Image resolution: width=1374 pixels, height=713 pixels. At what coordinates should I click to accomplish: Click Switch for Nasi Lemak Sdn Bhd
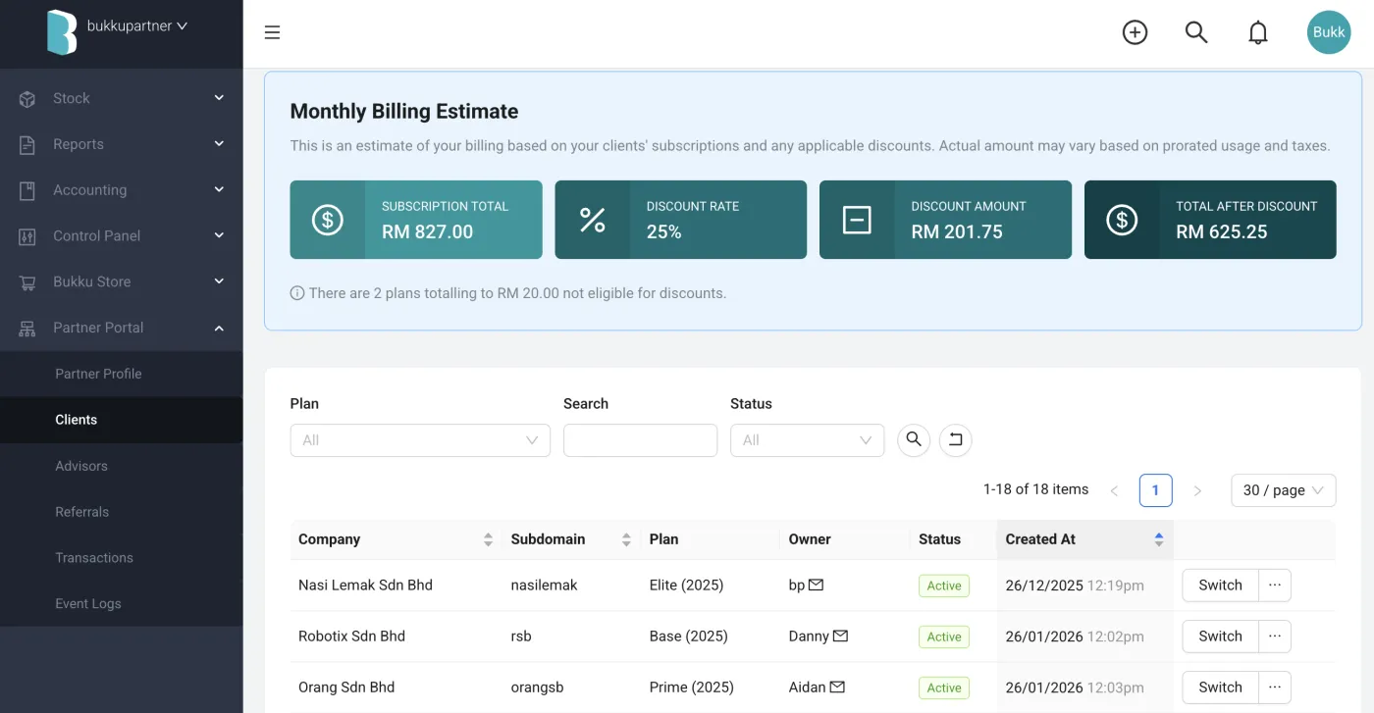point(1220,585)
